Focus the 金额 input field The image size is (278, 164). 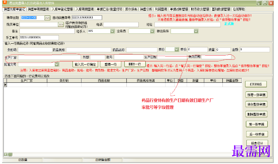[255, 49]
